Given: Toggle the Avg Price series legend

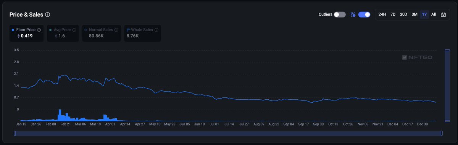Looking at the screenshot, I should click(x=63, y=33).
